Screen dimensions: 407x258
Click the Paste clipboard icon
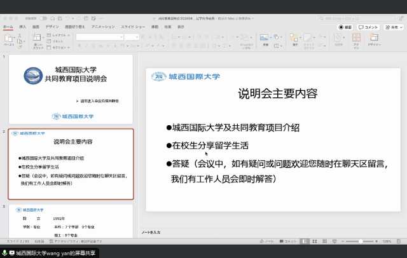pyautogui.click(x=8, y=38)
